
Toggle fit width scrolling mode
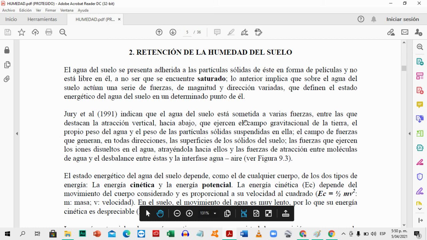click(x=244, y=213)
